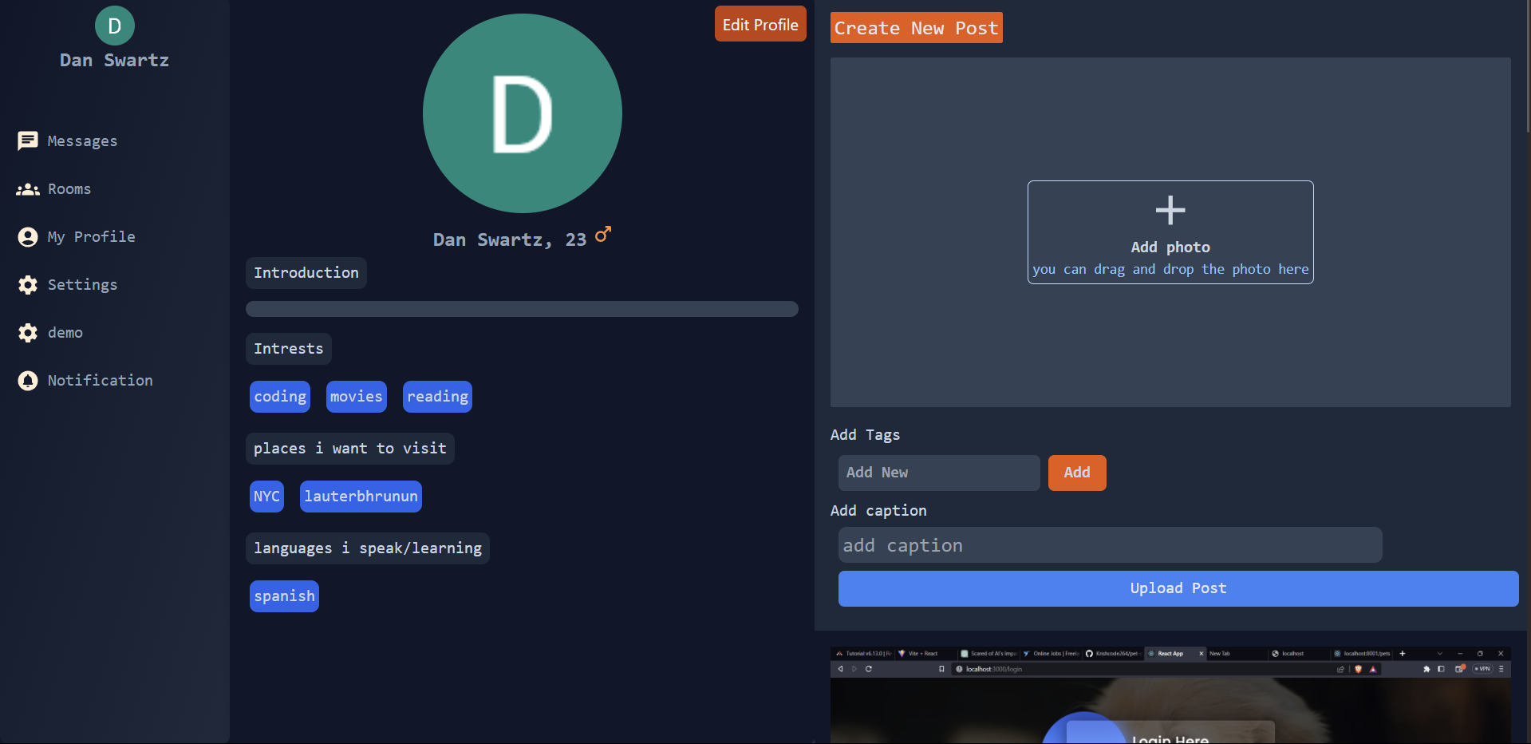Screen dimensions: 1531x744
Task: Click 'languages i speak/learning' label
Action: click(x=368, y=548)
